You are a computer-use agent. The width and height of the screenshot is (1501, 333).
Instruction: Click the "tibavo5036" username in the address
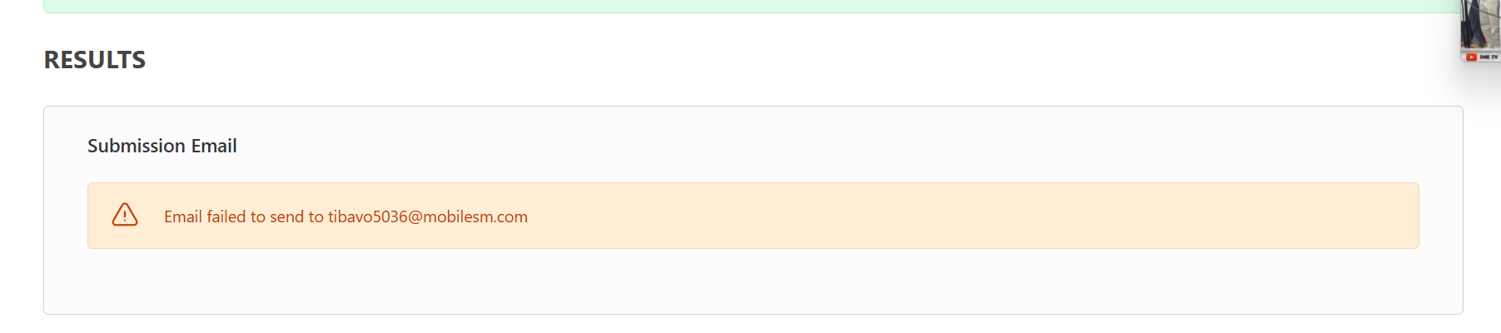(368, 216)
